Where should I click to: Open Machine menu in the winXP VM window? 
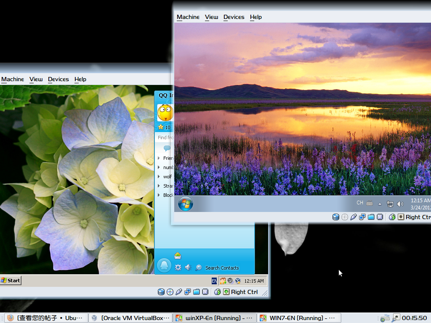pyautogui.click(x=13, y=79)
